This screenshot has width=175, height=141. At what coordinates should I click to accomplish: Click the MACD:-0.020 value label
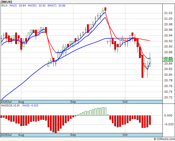coord(30,106)
